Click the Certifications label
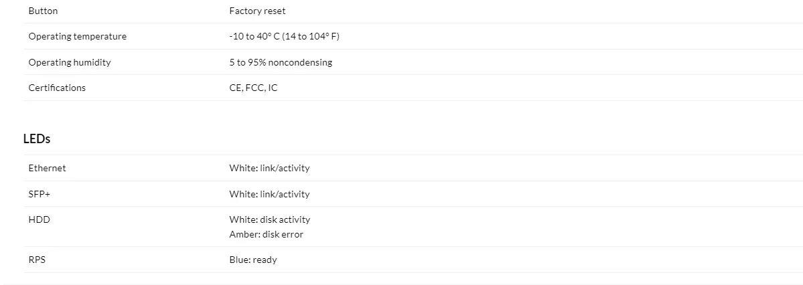Image resolution: width=803 pixels, height=285 pixels. (x=58, y=88)
